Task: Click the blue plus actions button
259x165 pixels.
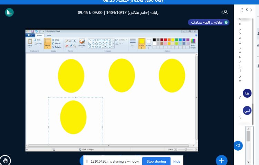Action: click(221, 160)
